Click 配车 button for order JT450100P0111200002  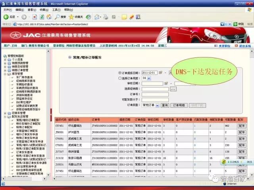pyautogui.click(x=242, y=126)
